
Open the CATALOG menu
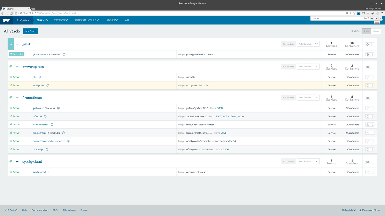coord(61,20)
